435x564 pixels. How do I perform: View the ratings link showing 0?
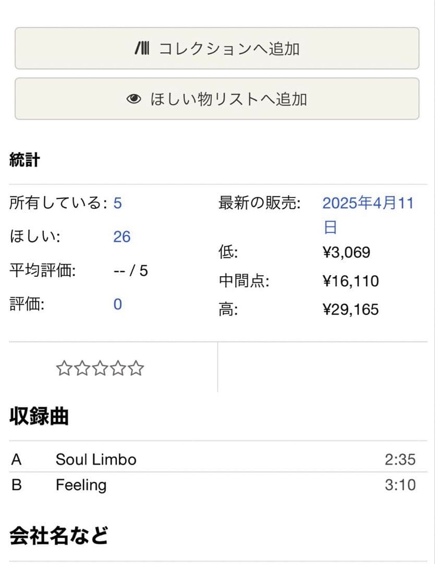117,304
